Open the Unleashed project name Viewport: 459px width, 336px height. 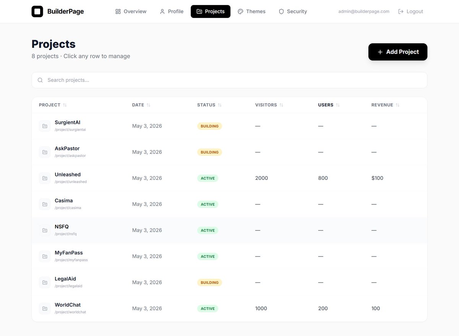click(x=68, y=175)
